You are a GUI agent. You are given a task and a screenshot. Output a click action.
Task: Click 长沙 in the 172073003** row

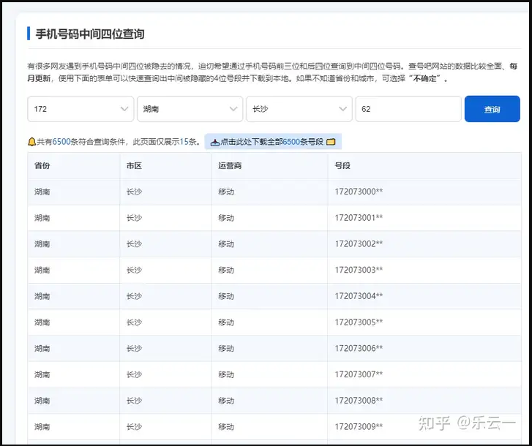point(134,270)
